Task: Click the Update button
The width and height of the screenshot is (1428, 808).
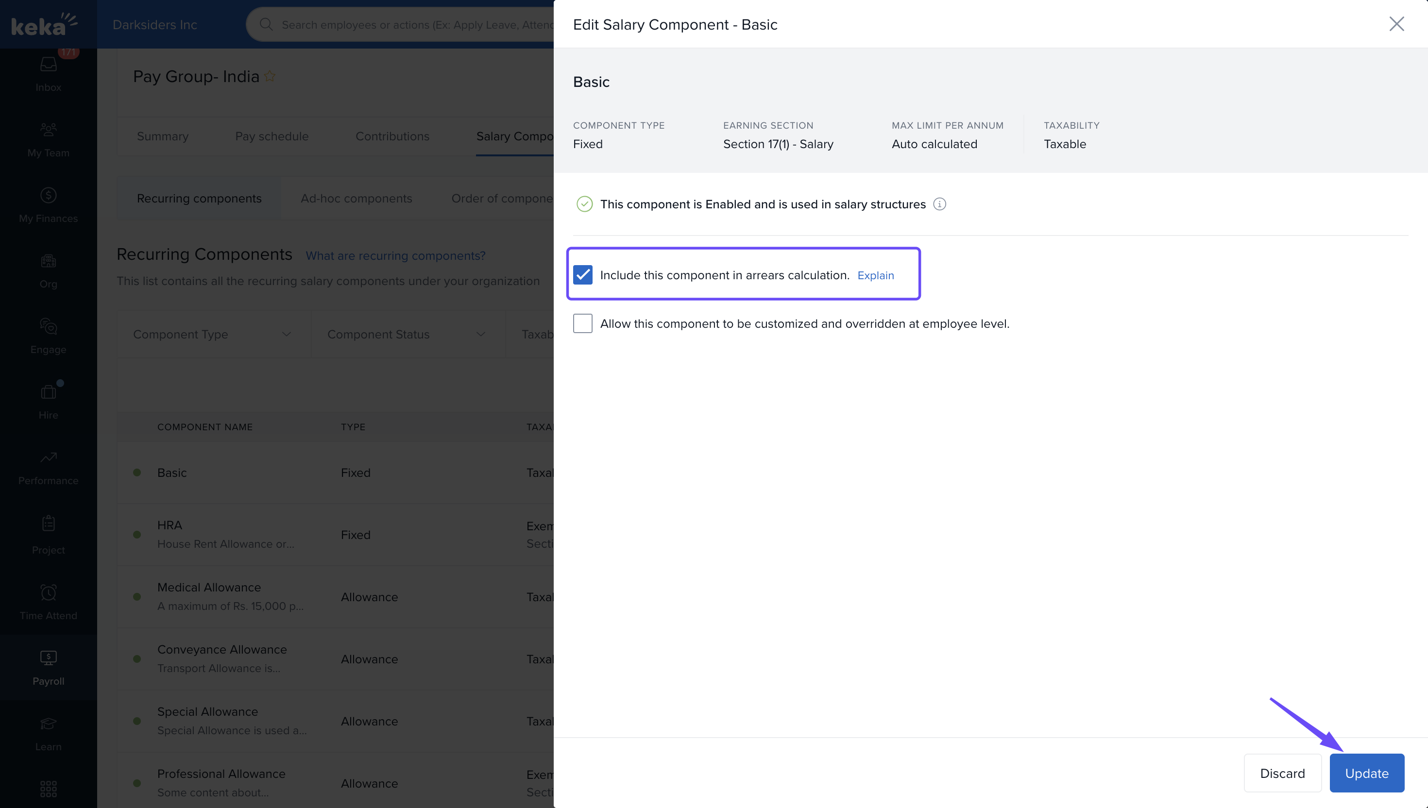Action: click(1366, 773)
